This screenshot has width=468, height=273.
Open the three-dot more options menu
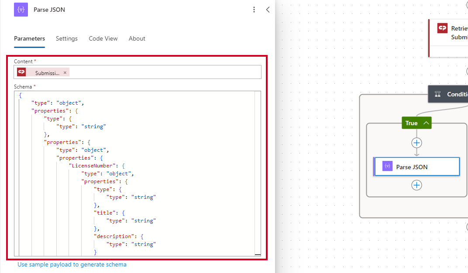pyautogui.click(x=254, y=10)
